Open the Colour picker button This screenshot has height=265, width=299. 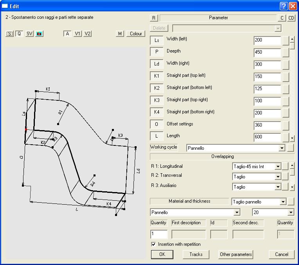[x=136, y=34]
